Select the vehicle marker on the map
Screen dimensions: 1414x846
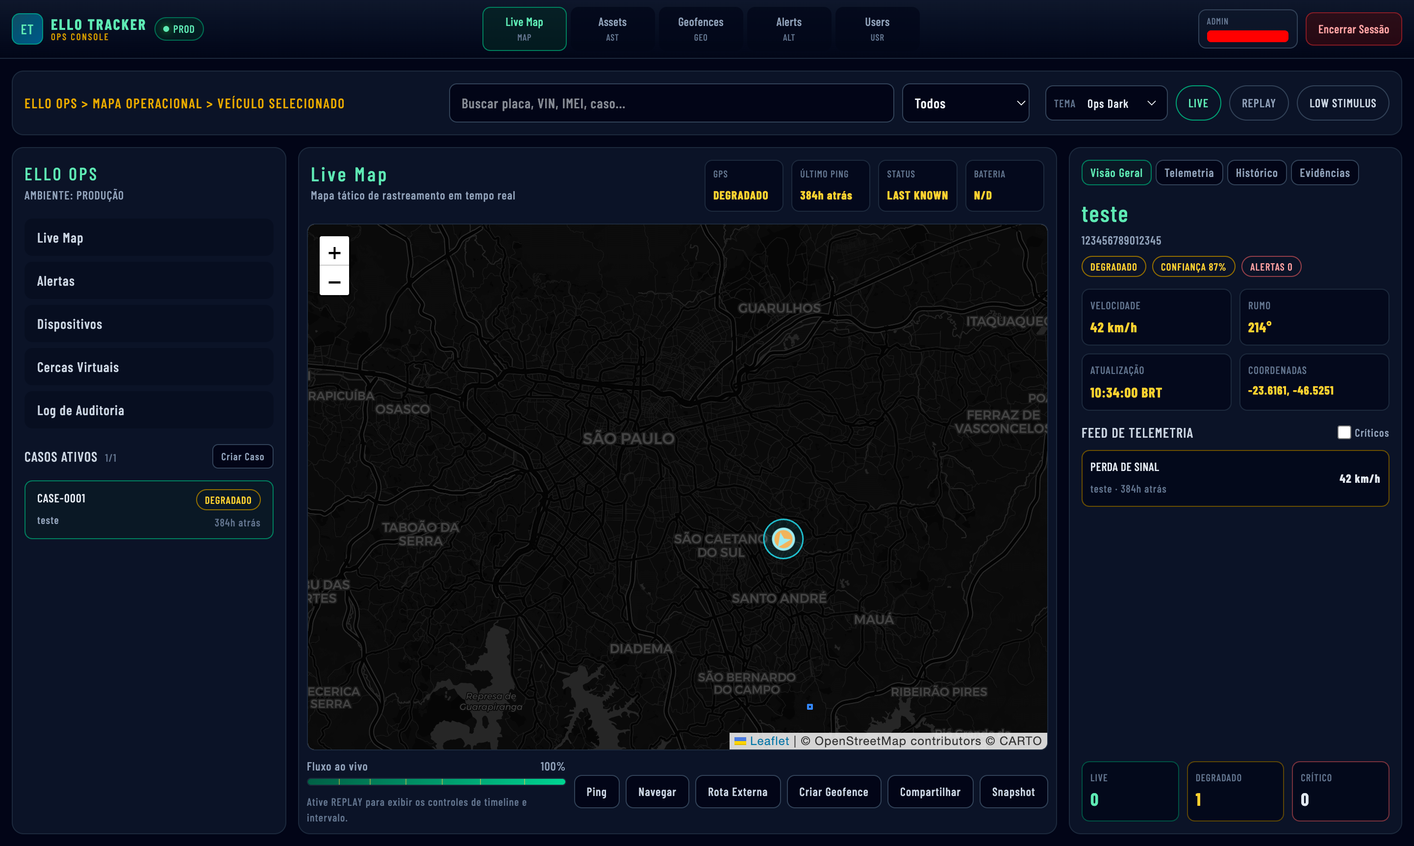(x=783, y=539)
